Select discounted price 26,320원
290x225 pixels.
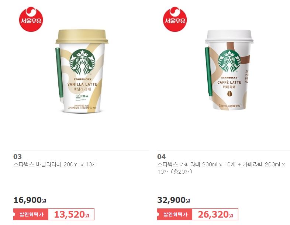point(215,214)
